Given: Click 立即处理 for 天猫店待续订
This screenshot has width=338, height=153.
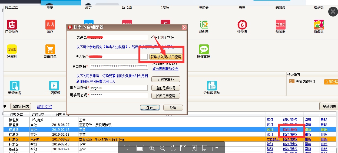Looking at the screenshot, I should pyautogui.click(x=331, y=82).
